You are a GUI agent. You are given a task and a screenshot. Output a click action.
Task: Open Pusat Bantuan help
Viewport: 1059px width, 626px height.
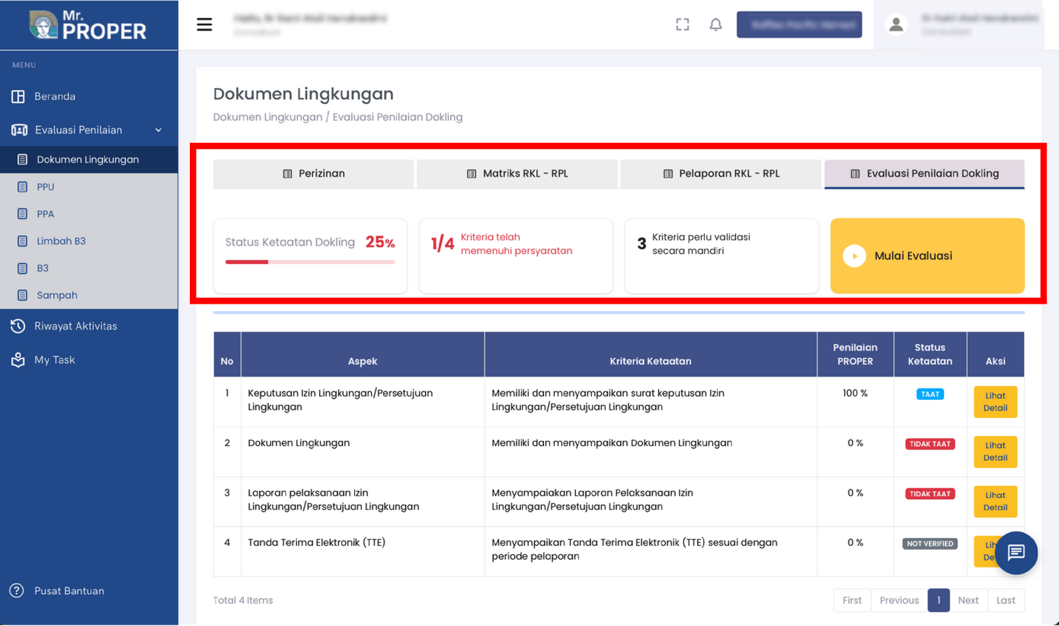[x=69, y=591]
